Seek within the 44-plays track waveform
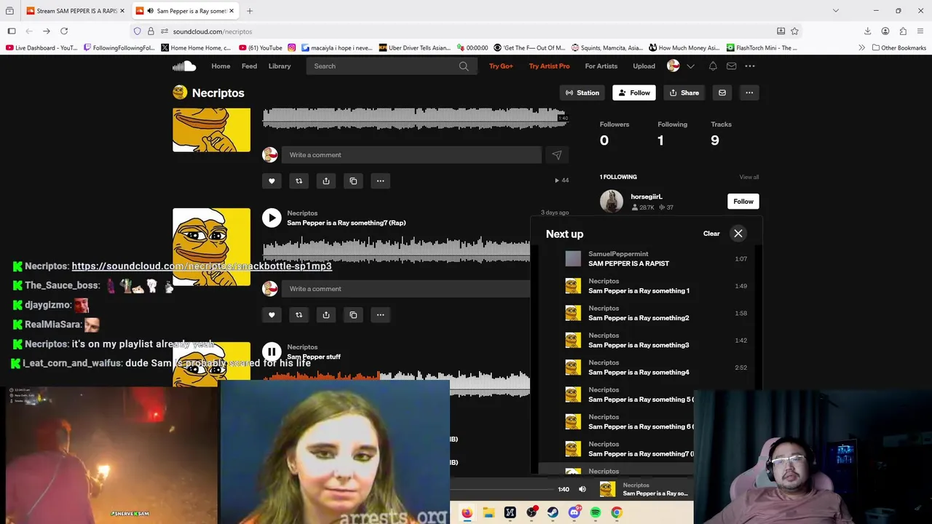Image resolution: width=932 pixels, height=524 pixels. [414, 119]
